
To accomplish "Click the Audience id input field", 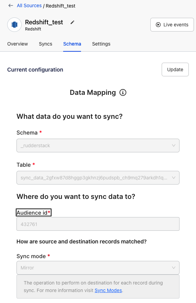I will (98, 224).
